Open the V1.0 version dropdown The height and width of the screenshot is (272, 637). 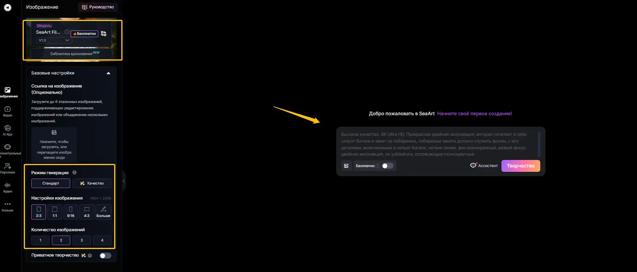coord(54,40)
